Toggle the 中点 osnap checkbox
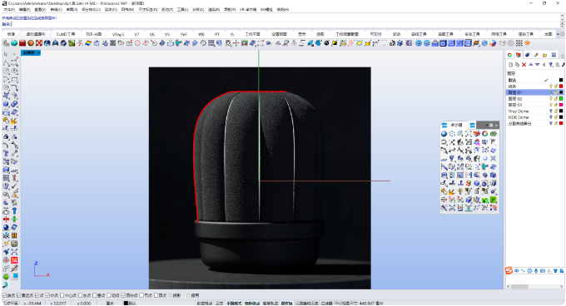The height and width of the screenshot is (306, 566). 47,295
